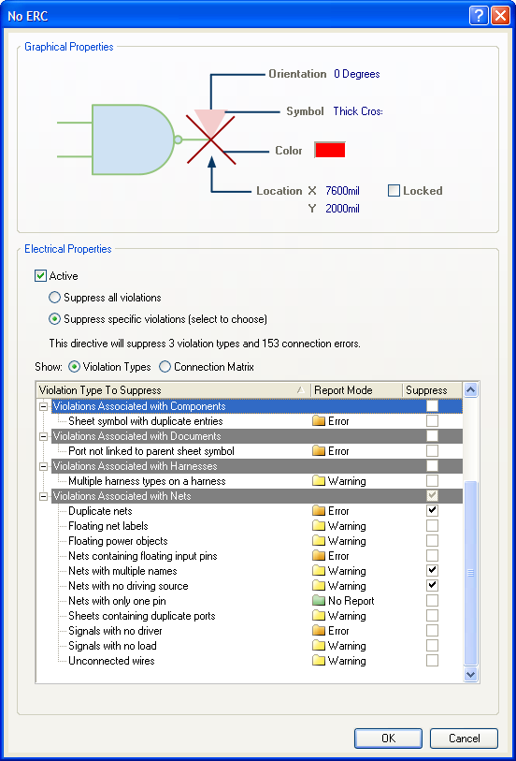516x761 pixels.
Task: Select Nets containing floating input pins row
Action: click(250, 556)
